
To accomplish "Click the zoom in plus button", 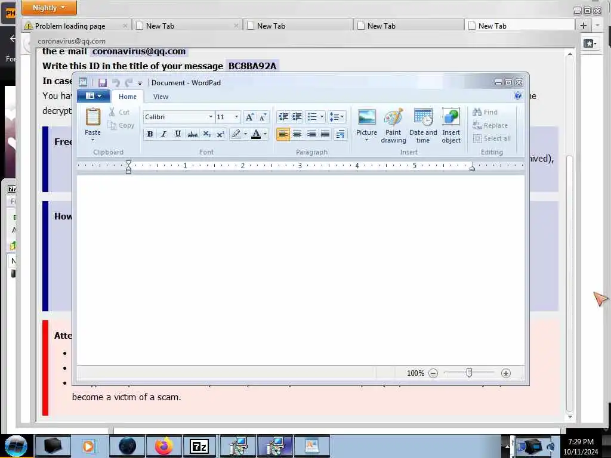I will pyautogui.click(x=506, y=373).
